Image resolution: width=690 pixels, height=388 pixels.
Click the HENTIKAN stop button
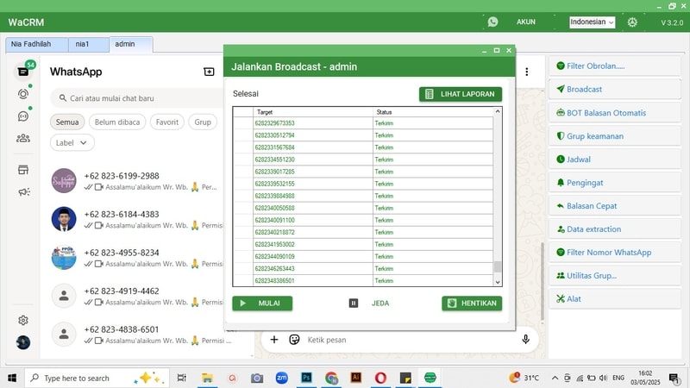(x=472, y=304)
